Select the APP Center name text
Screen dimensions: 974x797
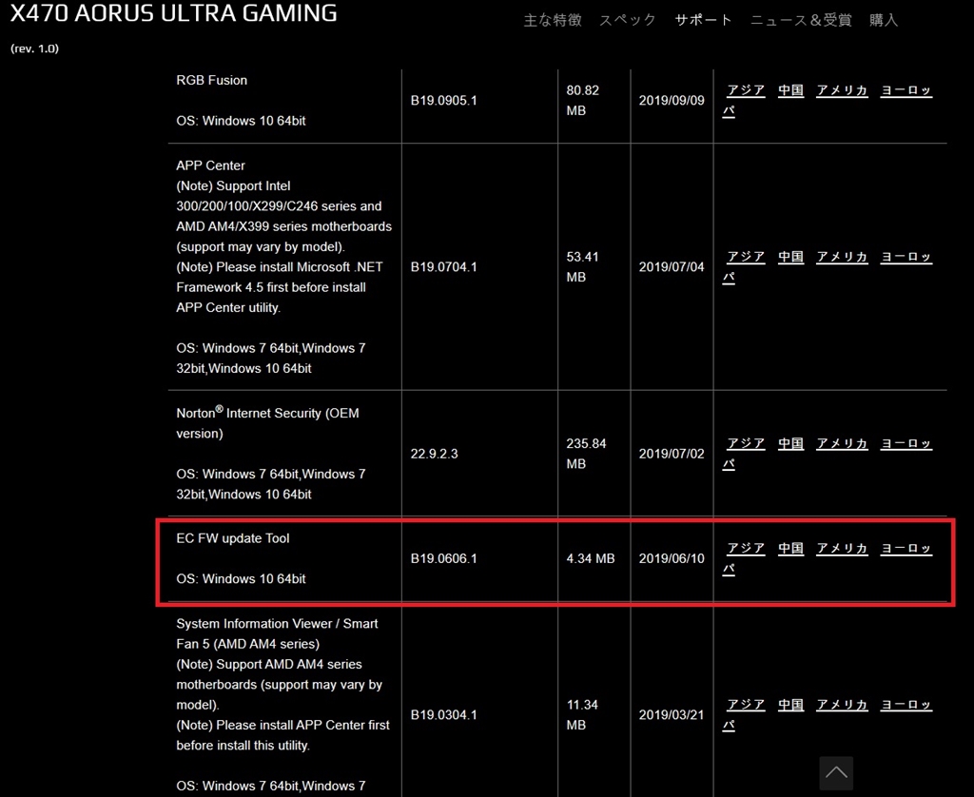click(x=210, y=165)
